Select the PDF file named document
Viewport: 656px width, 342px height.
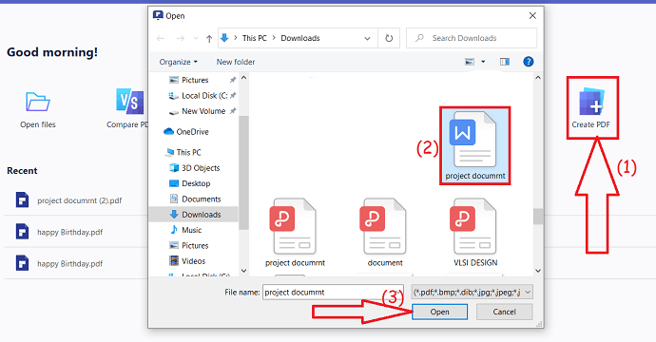pyautogui.click(x=385, y=232)
